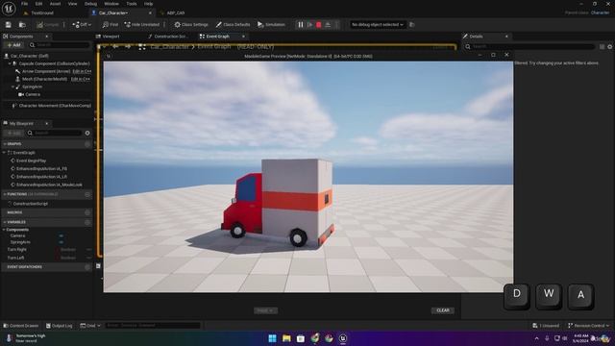Click the Compile button
The height and width of the screenshot is (346, 615).
[47, 25]
